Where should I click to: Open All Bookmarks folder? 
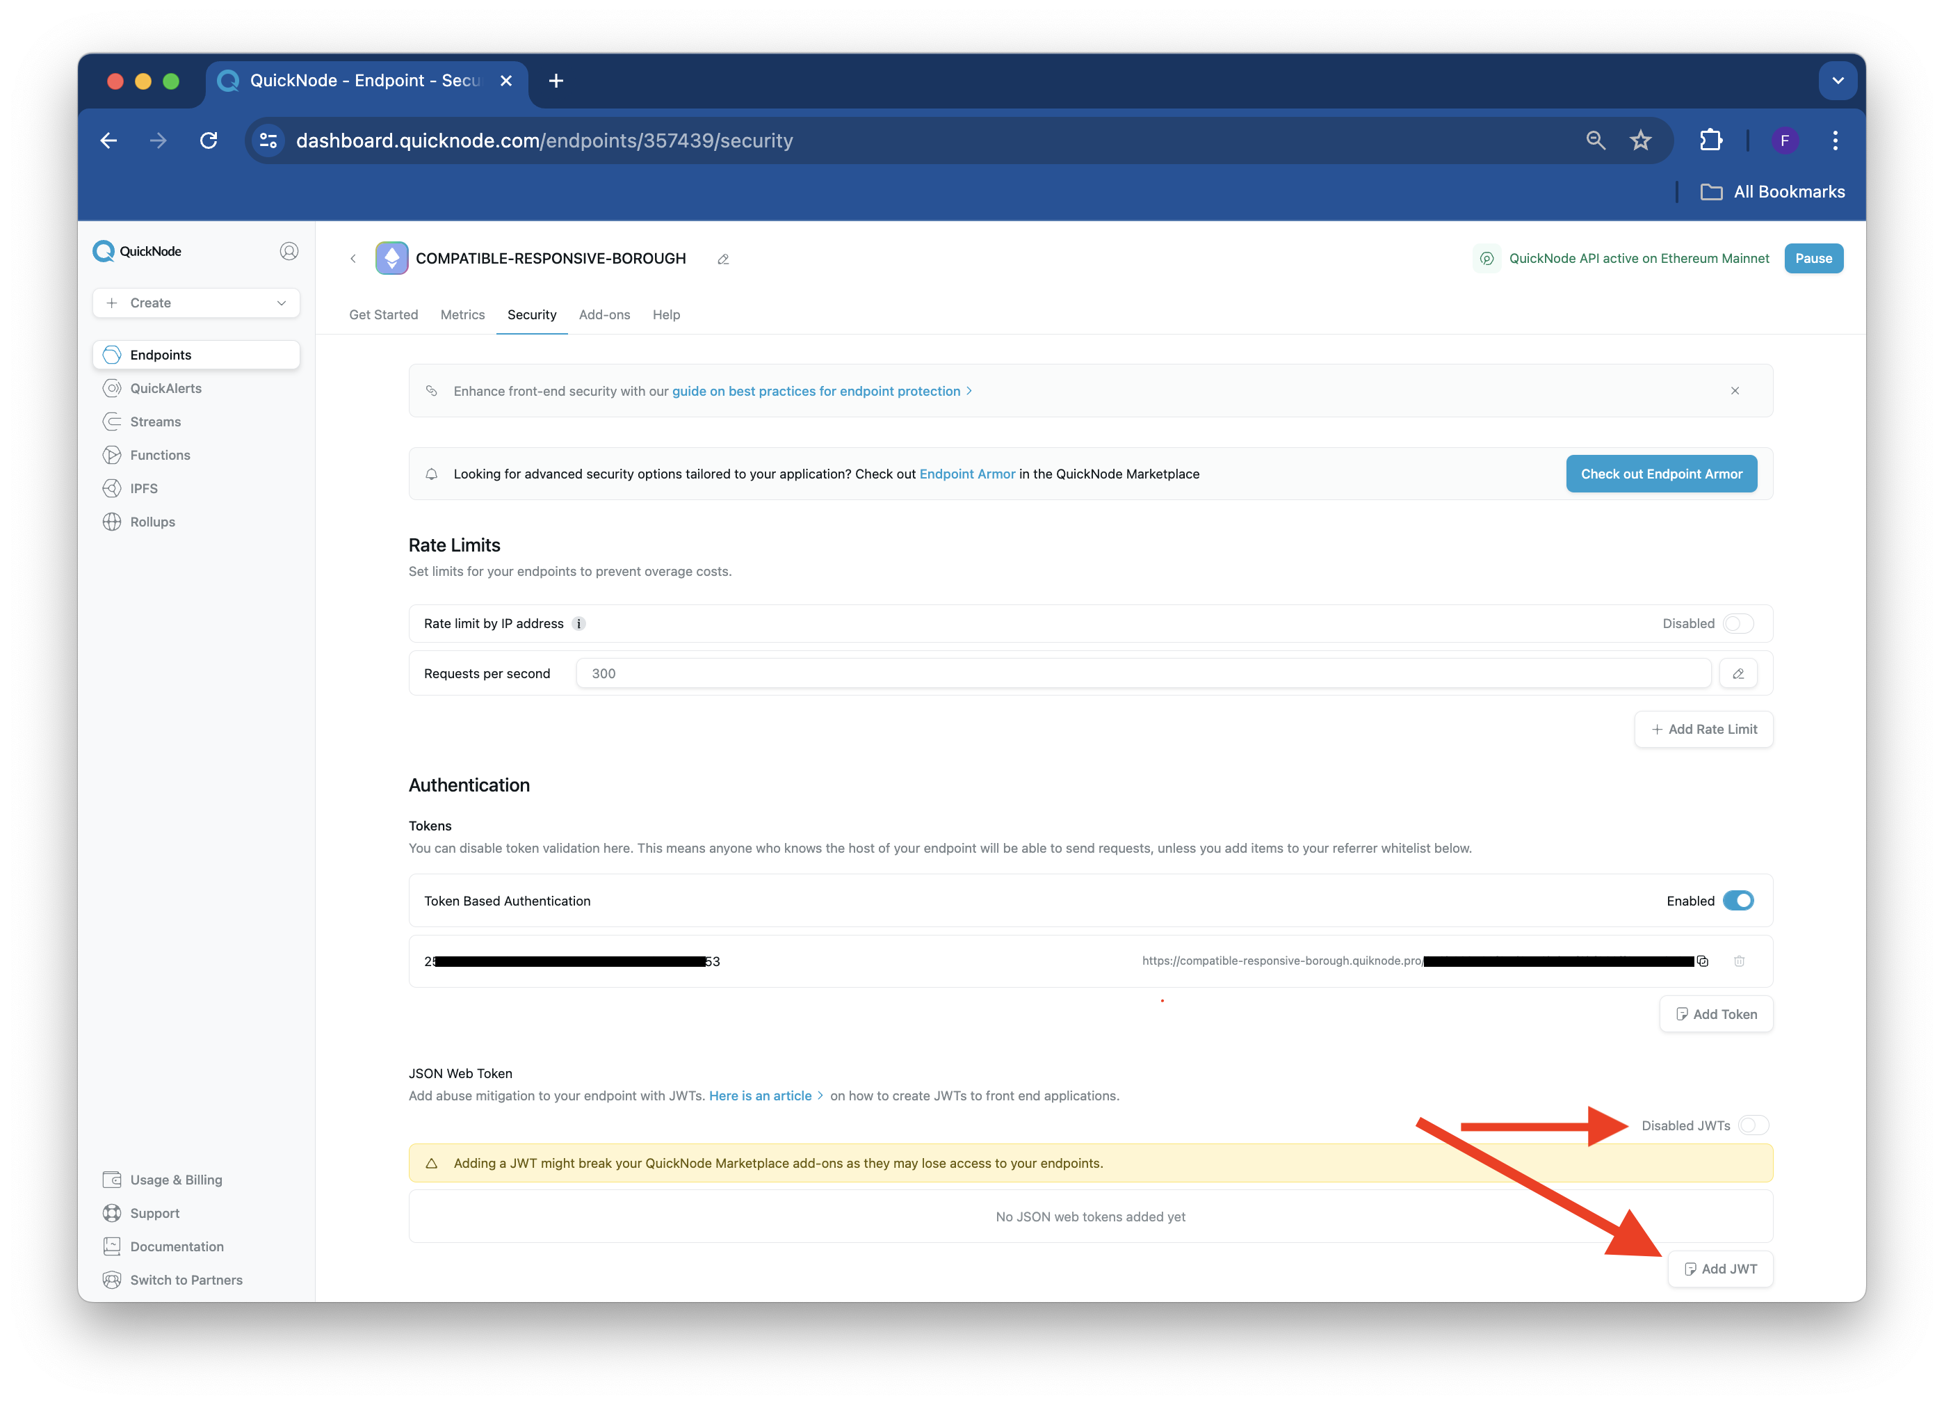pos(1772,192)
